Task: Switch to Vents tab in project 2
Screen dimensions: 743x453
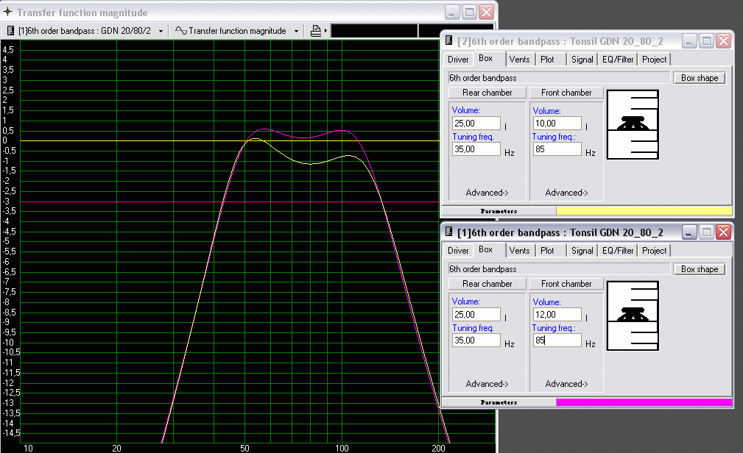Action: [x=519, y=60]
